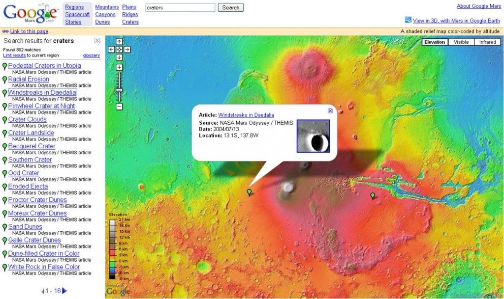504x299 pixels.
Task: Click the Google Earth 3D view icon
Action: 408,20
